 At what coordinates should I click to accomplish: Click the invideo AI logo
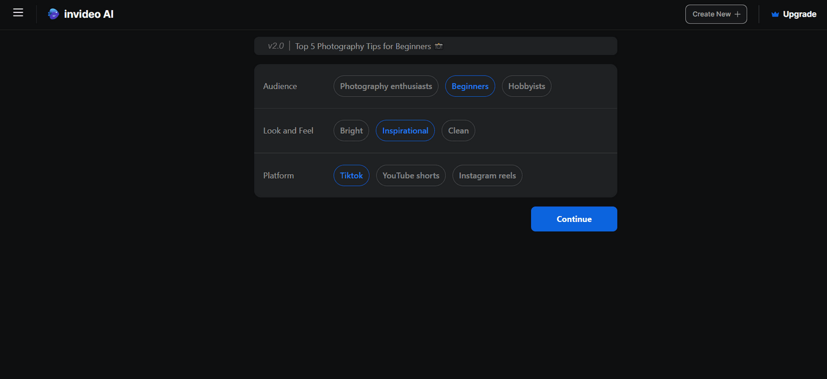80,14
